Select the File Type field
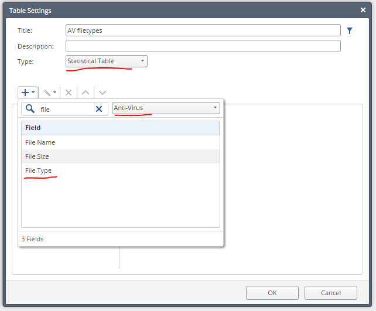The image size is (376, 311). (121, 170)
